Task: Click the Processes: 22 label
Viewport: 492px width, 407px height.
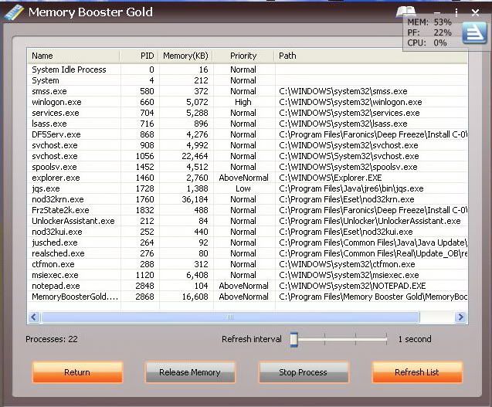Action: (52, 339)
